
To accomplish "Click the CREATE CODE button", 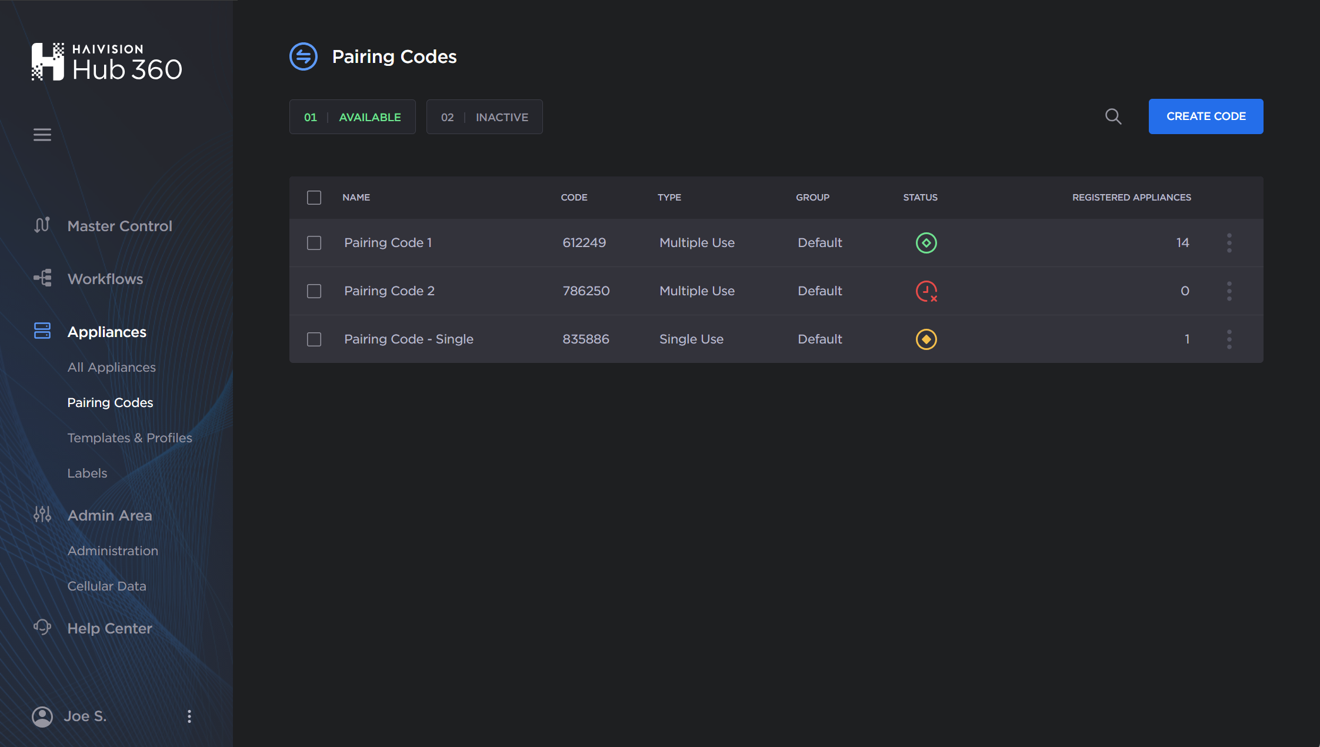I will (x=1205, y=116).
